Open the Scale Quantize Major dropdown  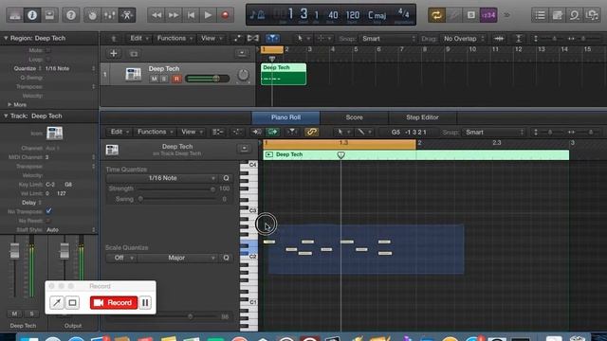click(x=177, y=258)
